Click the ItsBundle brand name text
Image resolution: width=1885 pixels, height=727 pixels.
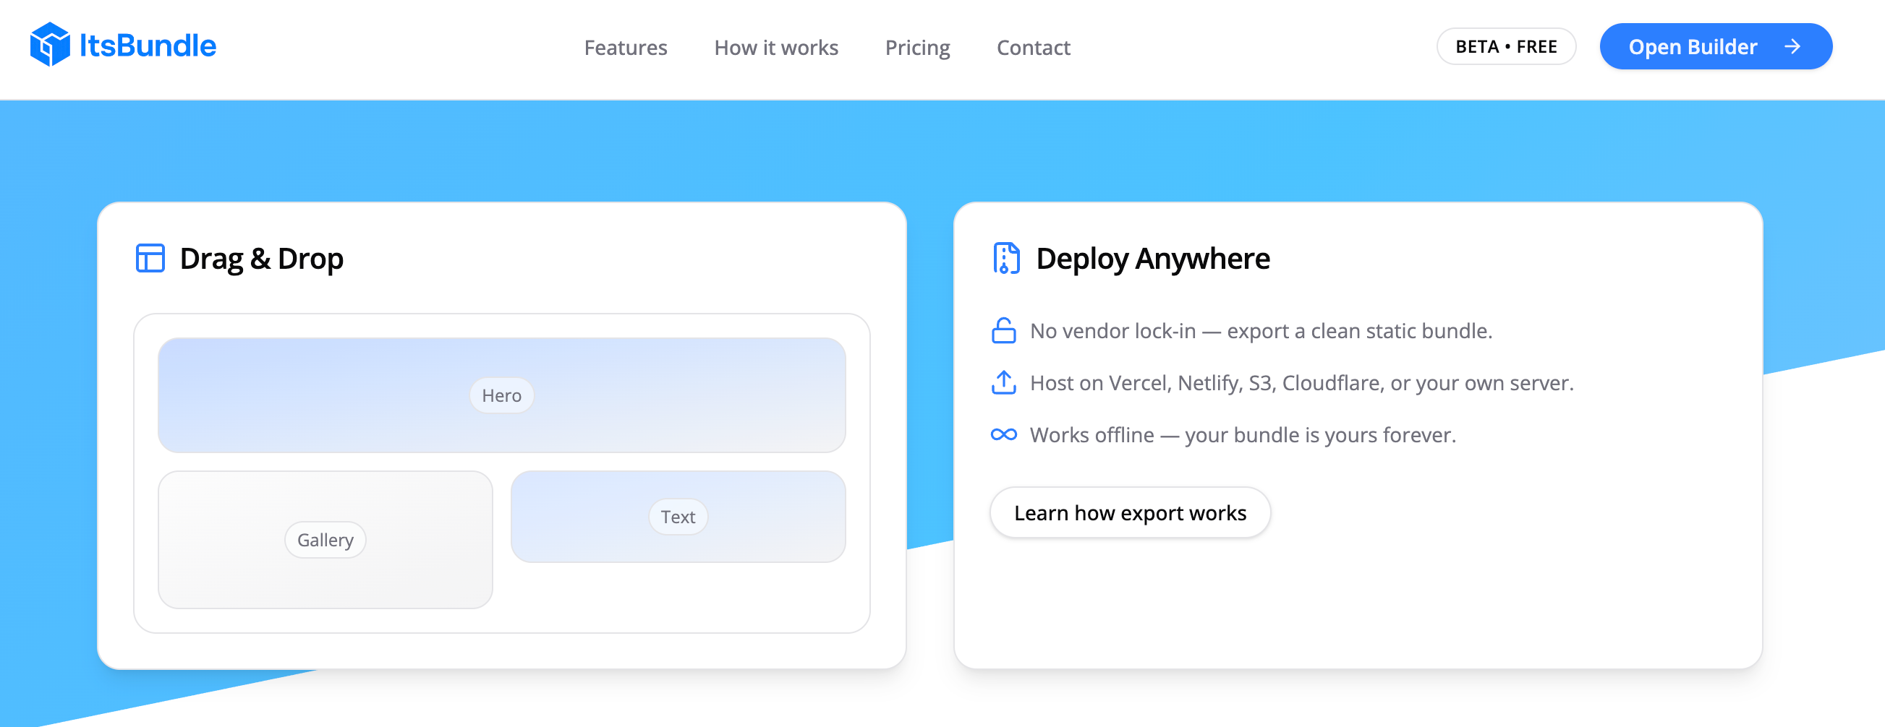(x=147, y=46)
